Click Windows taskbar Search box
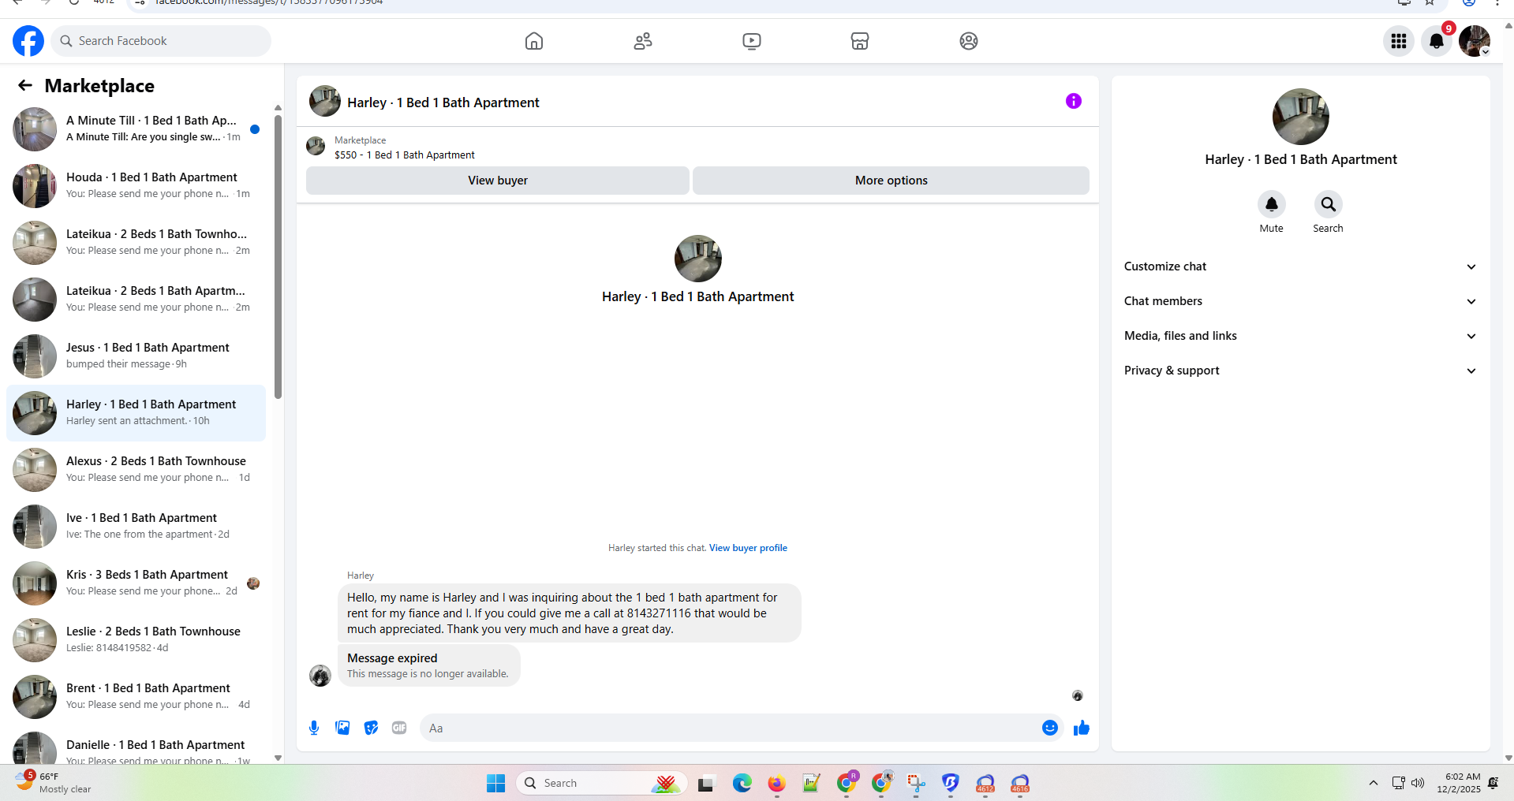 tap(601, 783)
